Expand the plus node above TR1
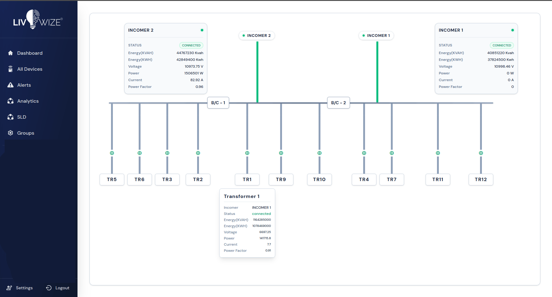 247,153
